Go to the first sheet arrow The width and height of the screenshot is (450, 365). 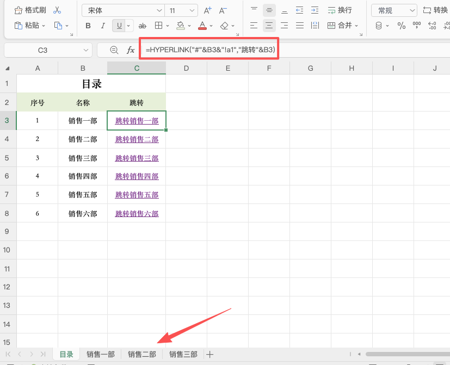(x=8, y=354)
